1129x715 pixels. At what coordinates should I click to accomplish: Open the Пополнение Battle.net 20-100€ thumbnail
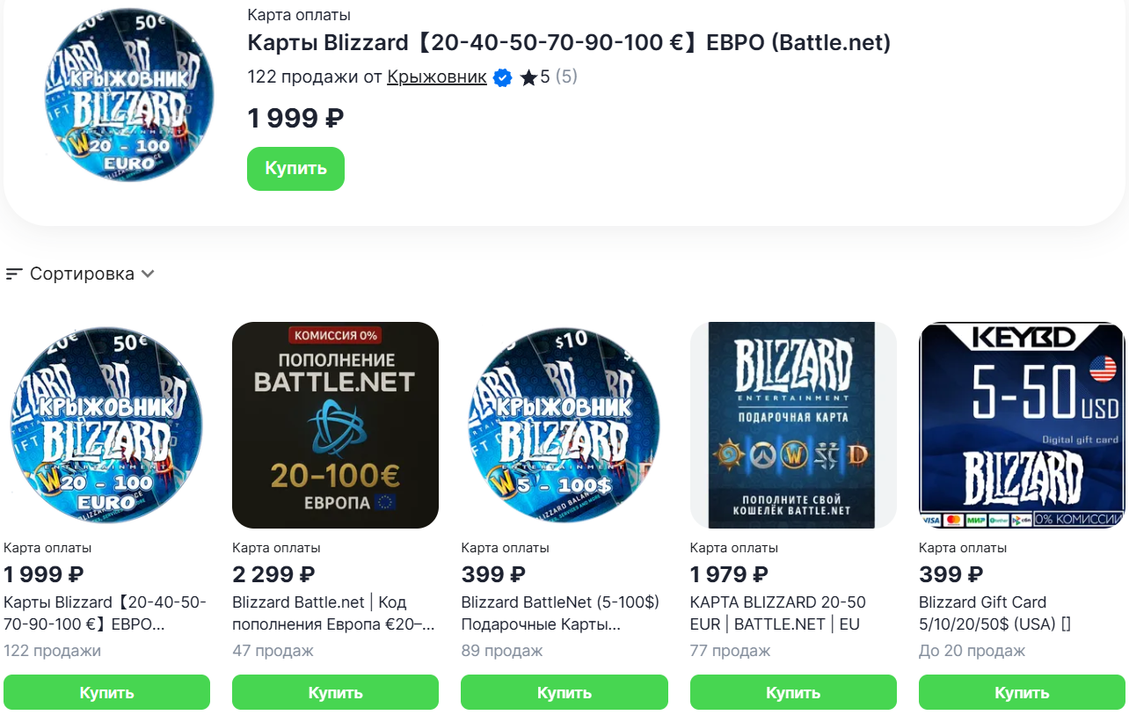point(335,425)
